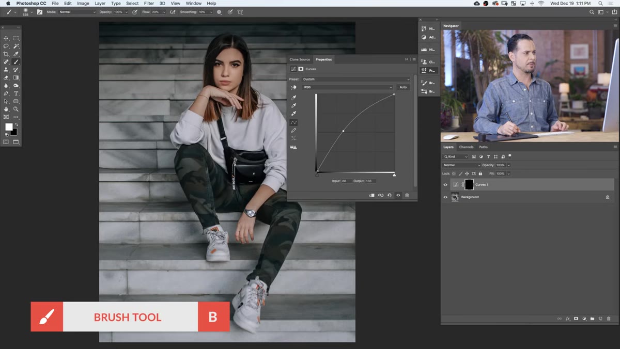This screenshot has height=349, width=620.
Task: Switch to the Channels tab
Action: 466,147
